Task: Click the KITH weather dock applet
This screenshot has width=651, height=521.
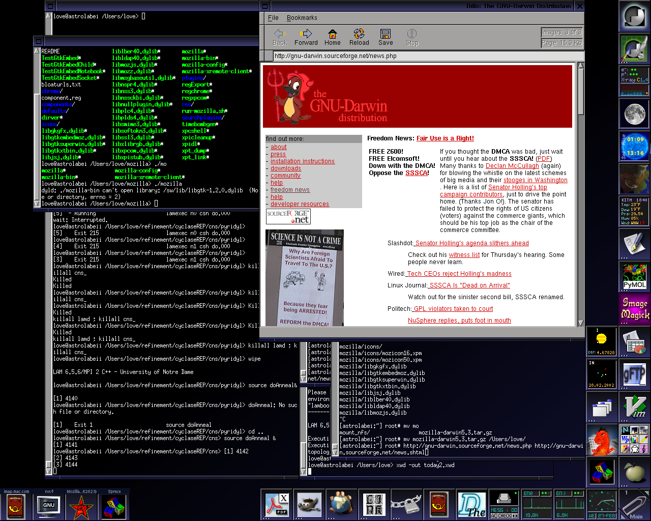Action: (634, 212)
